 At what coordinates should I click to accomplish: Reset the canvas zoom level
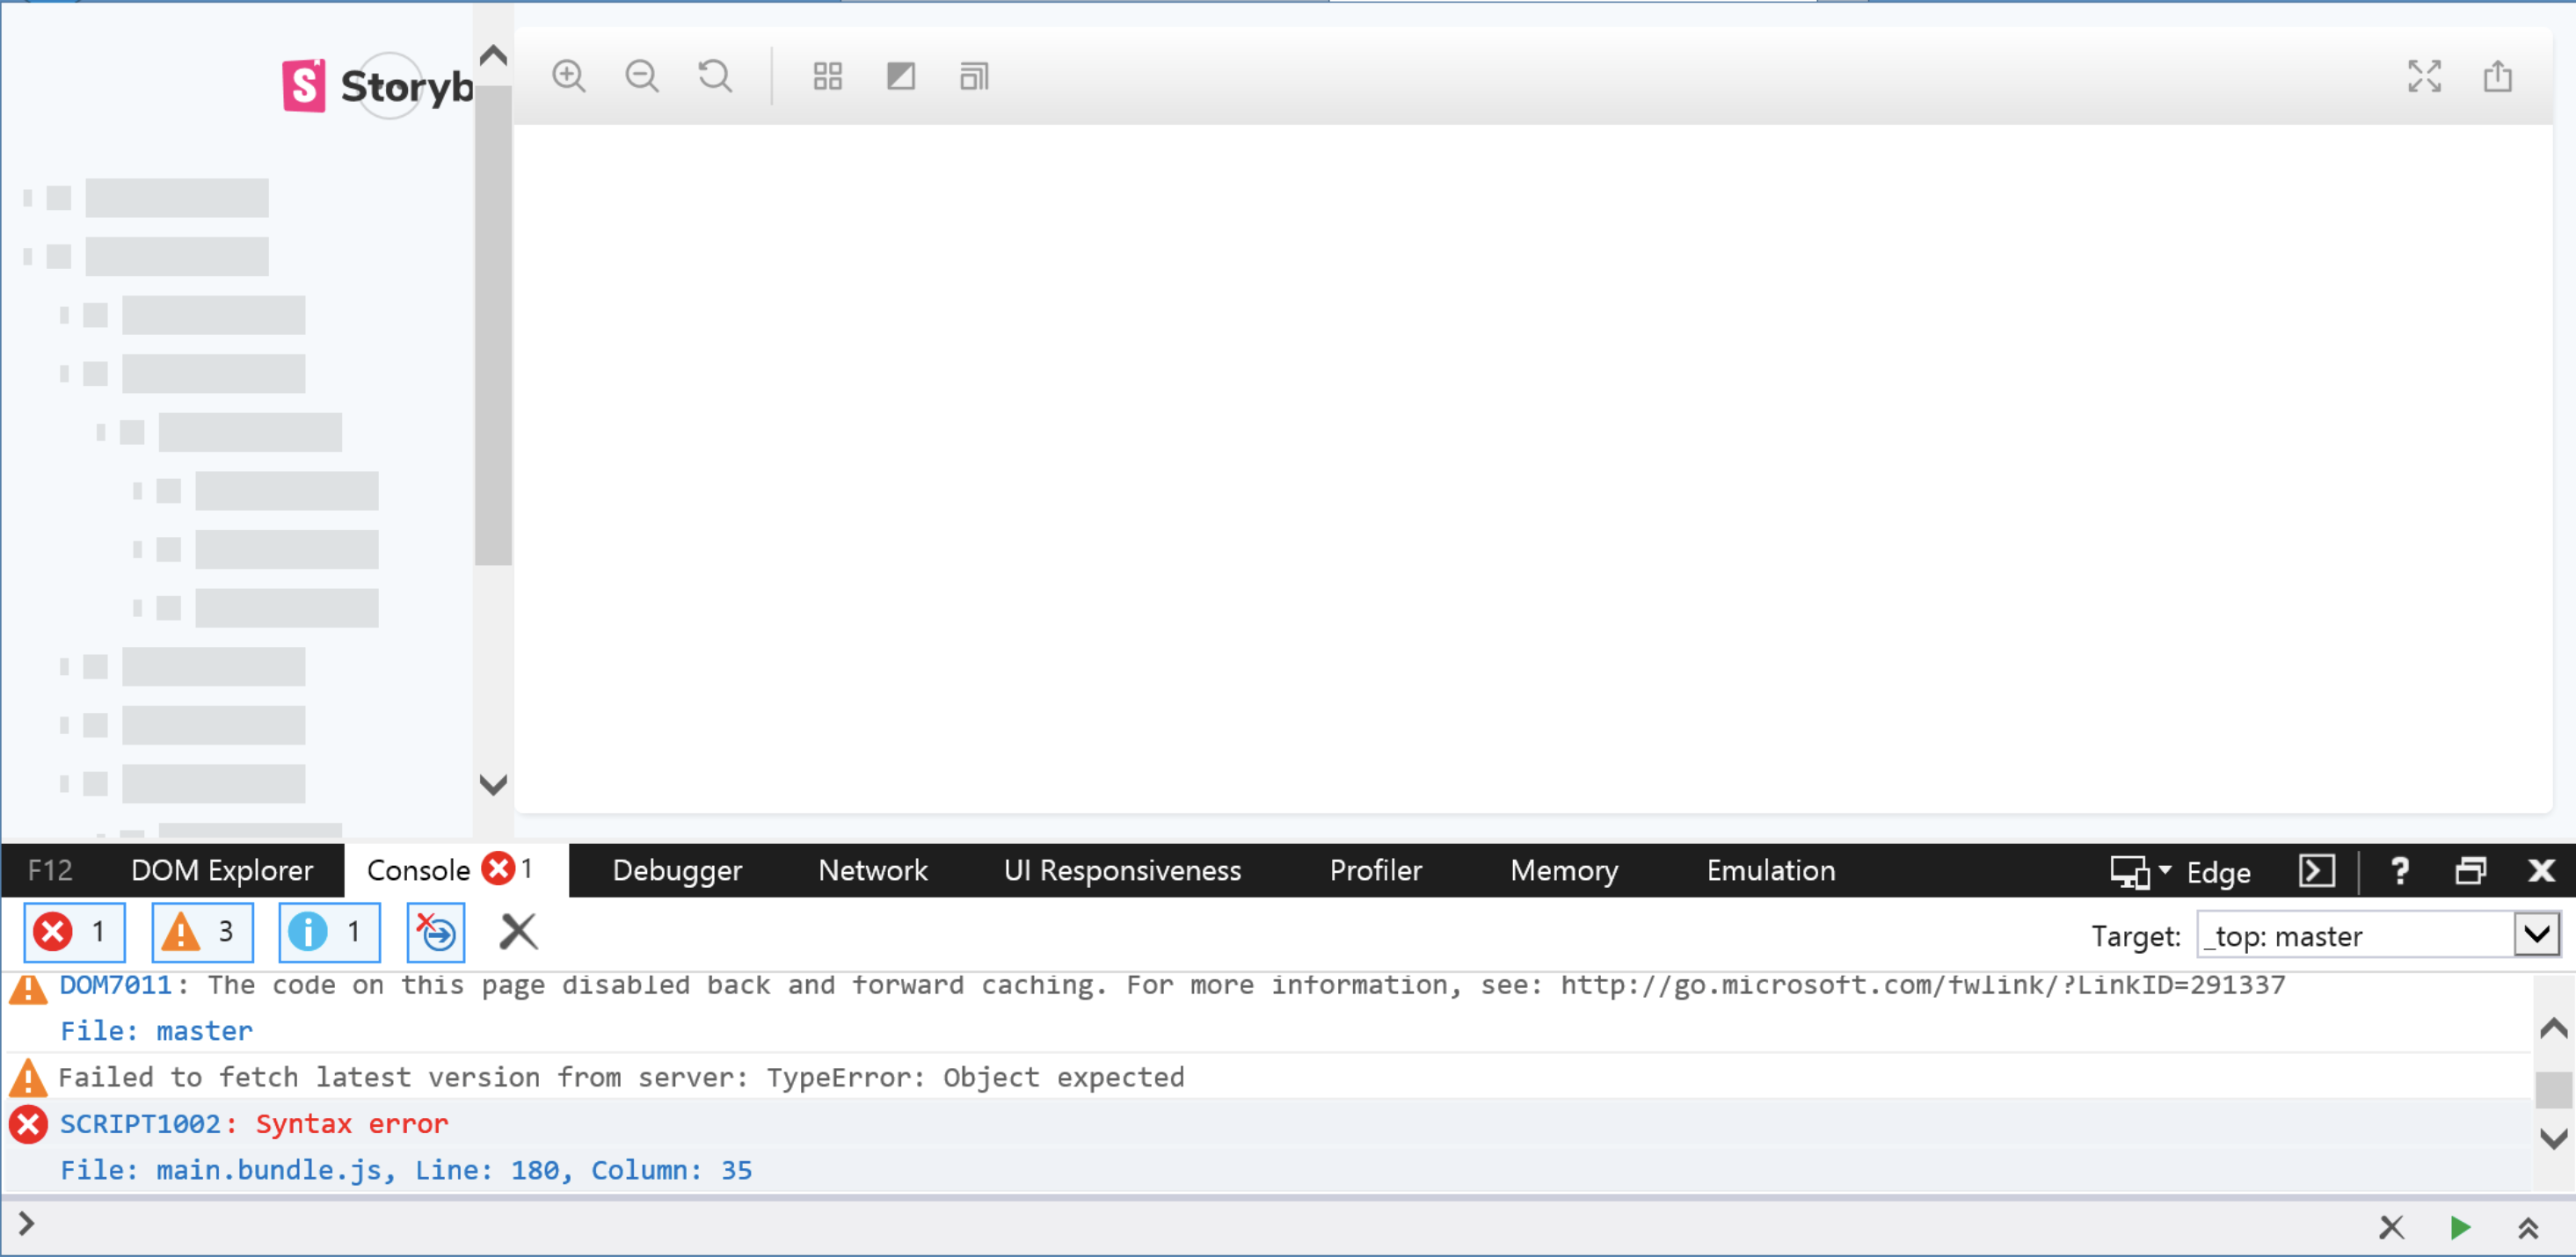pos(716,76)
